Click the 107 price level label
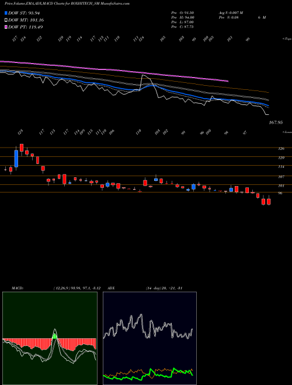 click(x=281, y=177)
